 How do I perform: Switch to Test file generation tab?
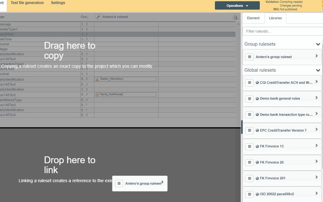coord(27,3)
